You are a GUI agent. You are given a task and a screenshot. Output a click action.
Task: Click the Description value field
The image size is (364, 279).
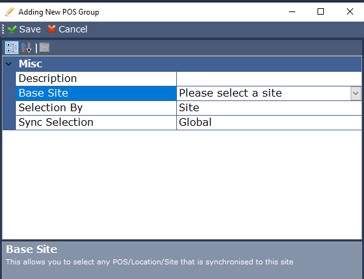click(x=269, y=79)
